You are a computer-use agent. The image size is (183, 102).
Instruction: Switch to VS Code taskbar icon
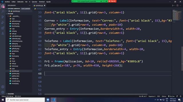coord(53,100)
